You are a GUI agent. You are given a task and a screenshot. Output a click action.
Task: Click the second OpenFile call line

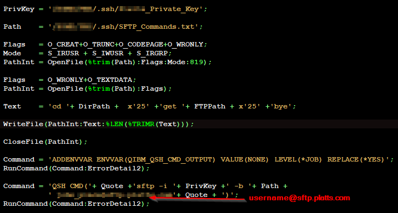pos(88,89)
